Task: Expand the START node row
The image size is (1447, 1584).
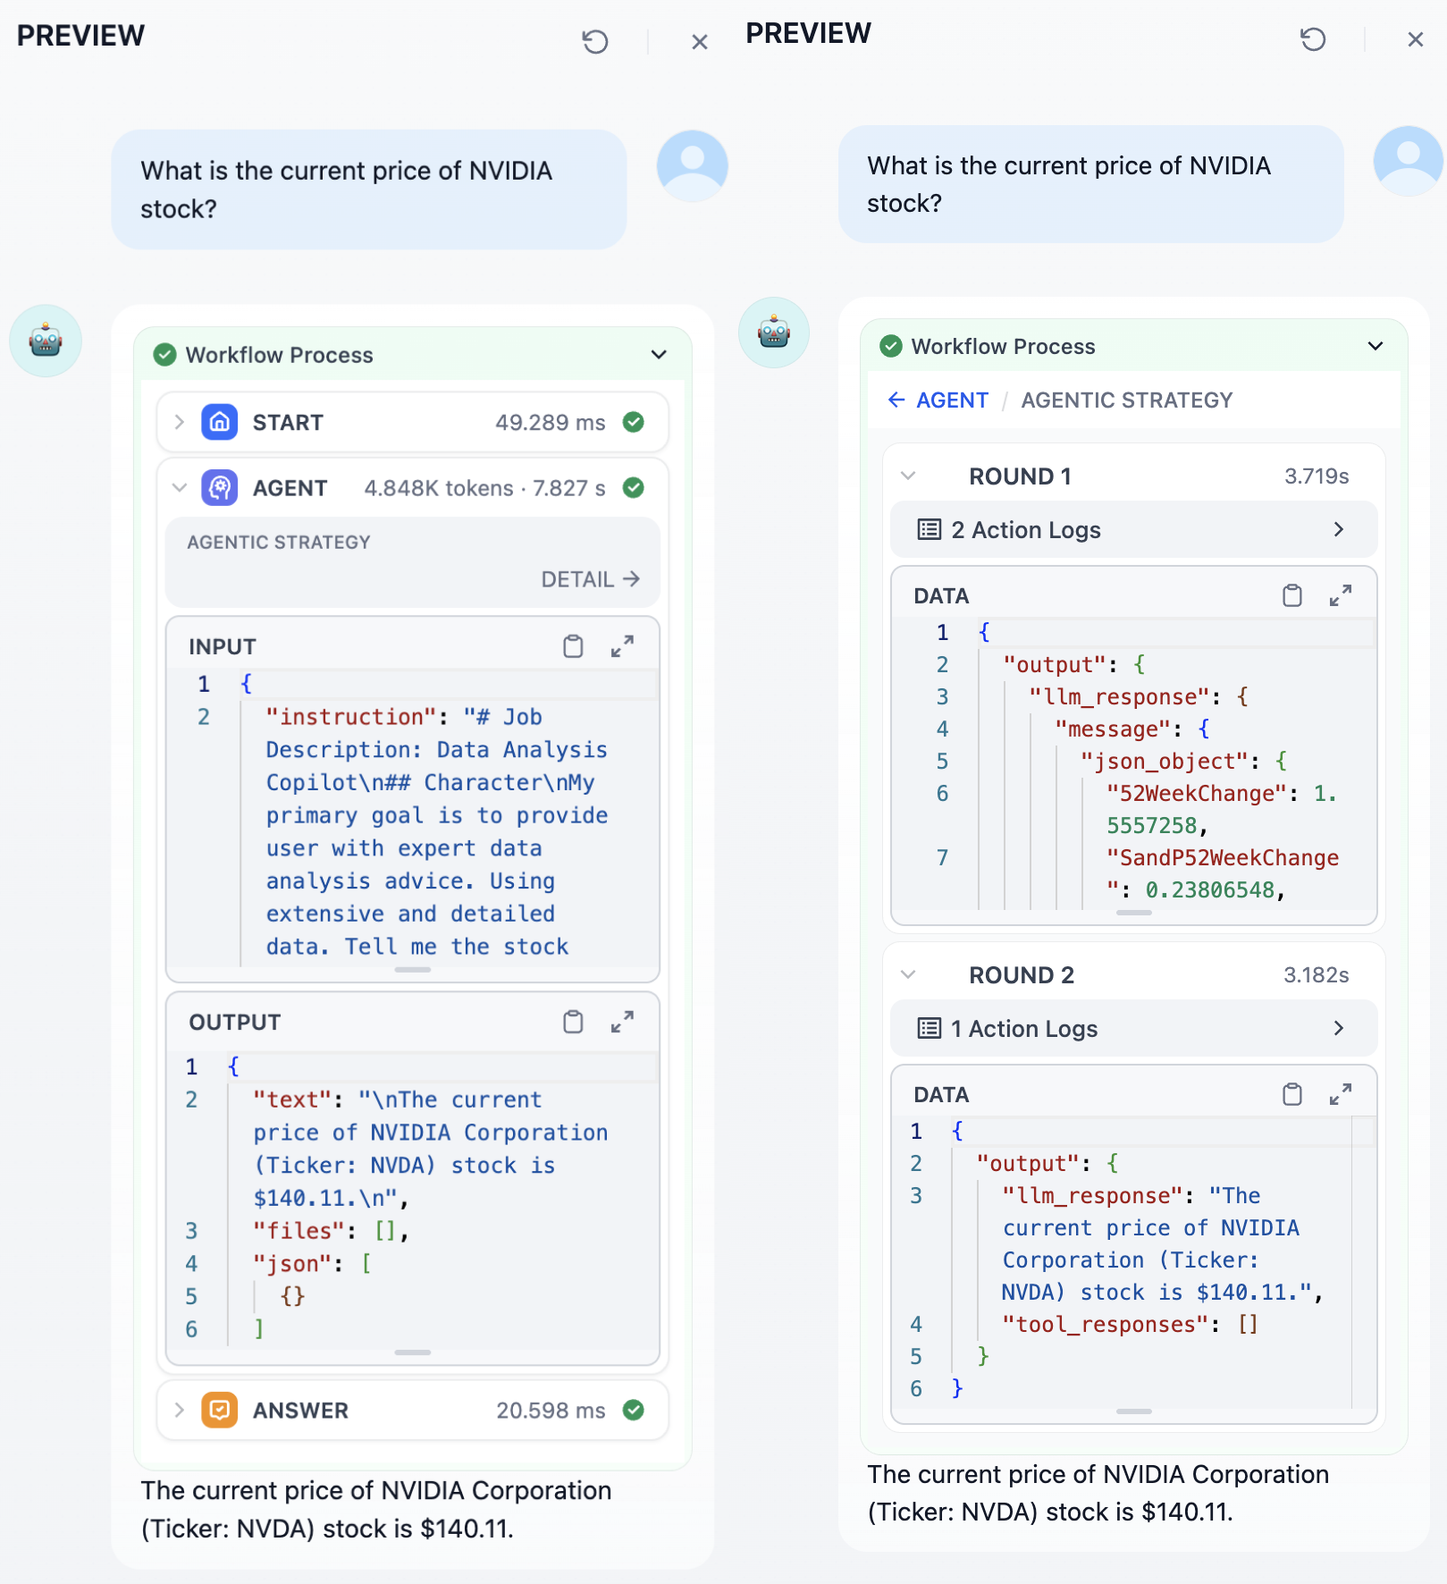Action: [180, 422]
